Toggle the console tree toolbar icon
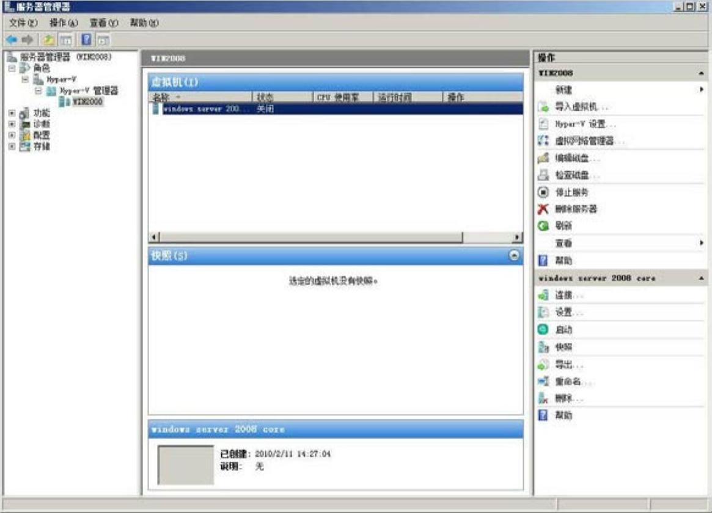712x513 pixels. tap(66, 40)
